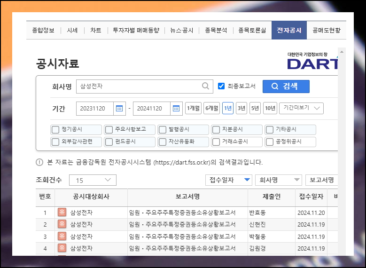Open the 투자자별 매매동향 tab
Screen dimensions: 366x268
(x=136, y=31)
